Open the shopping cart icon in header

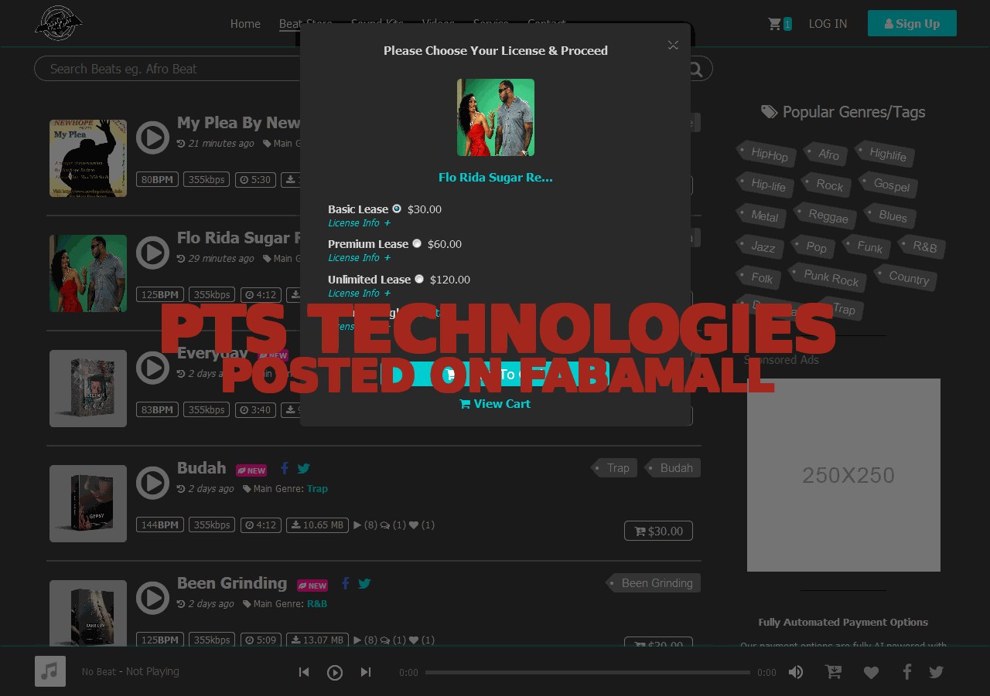click(774, 24)
